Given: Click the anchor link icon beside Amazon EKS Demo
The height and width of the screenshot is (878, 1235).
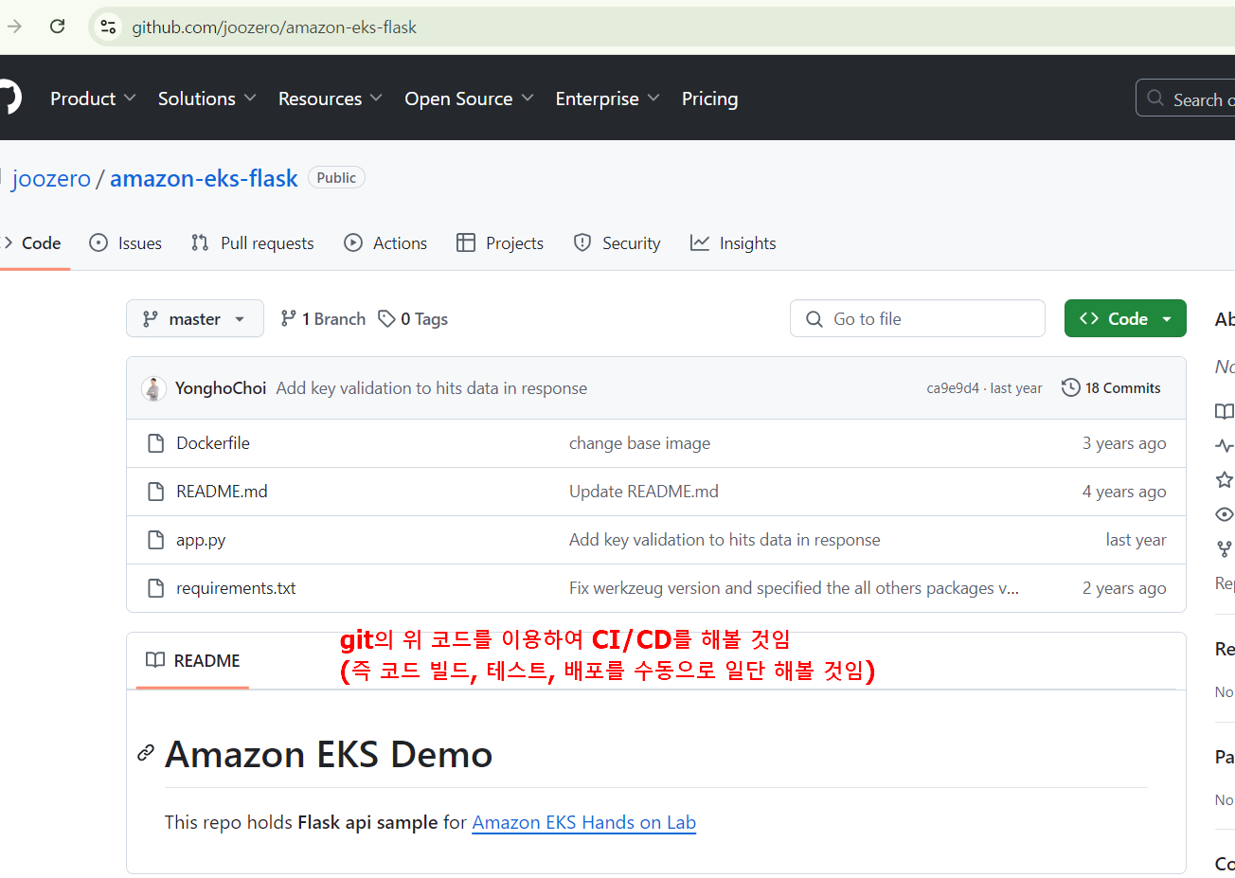Looking at the screenshot, I should (x=146, y=753).
